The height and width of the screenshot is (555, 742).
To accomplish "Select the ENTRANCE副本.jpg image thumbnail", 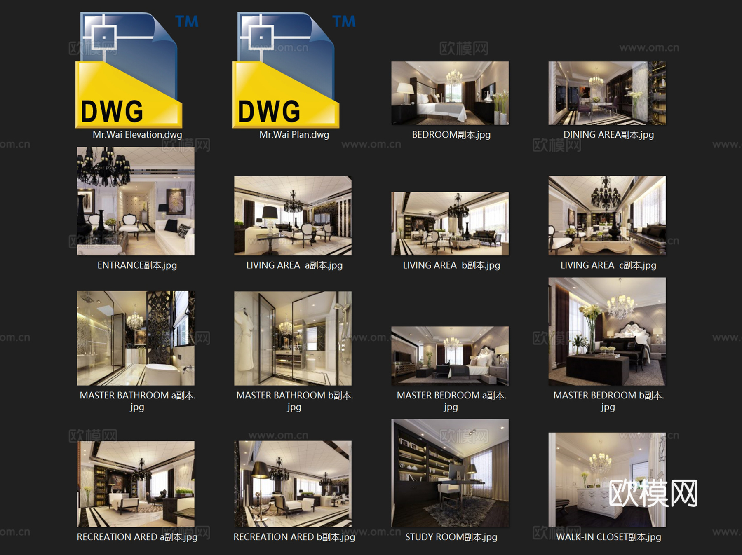I will coord(136,201).
